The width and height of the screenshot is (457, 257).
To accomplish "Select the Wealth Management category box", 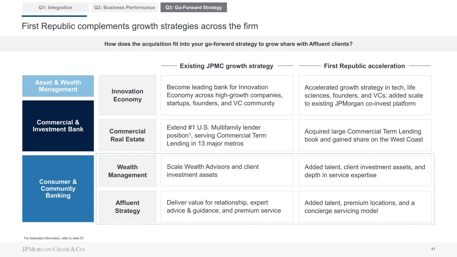I will click(127, 171).
